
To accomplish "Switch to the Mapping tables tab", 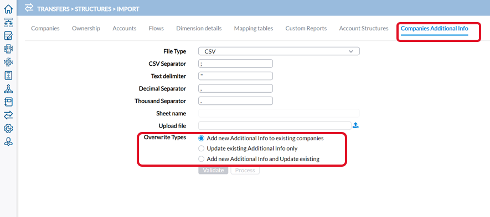I will 254,28.
